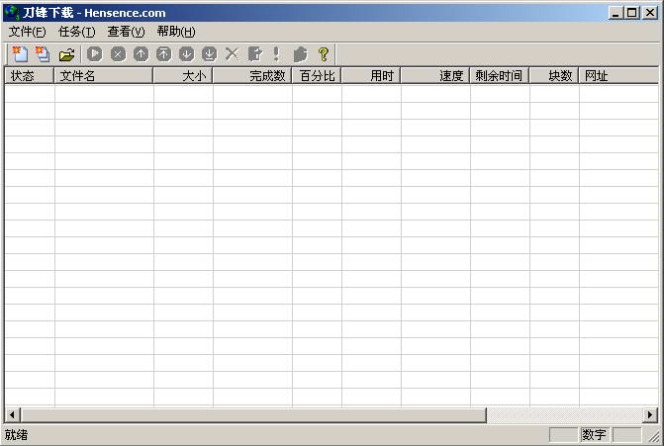Click the horizontal scrollbar left arrow
Viewport: 664px width, 446px height.
point(12,414)
